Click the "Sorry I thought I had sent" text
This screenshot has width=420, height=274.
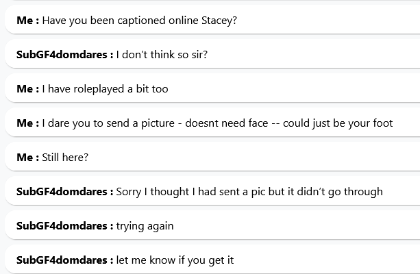coord(249,192)
